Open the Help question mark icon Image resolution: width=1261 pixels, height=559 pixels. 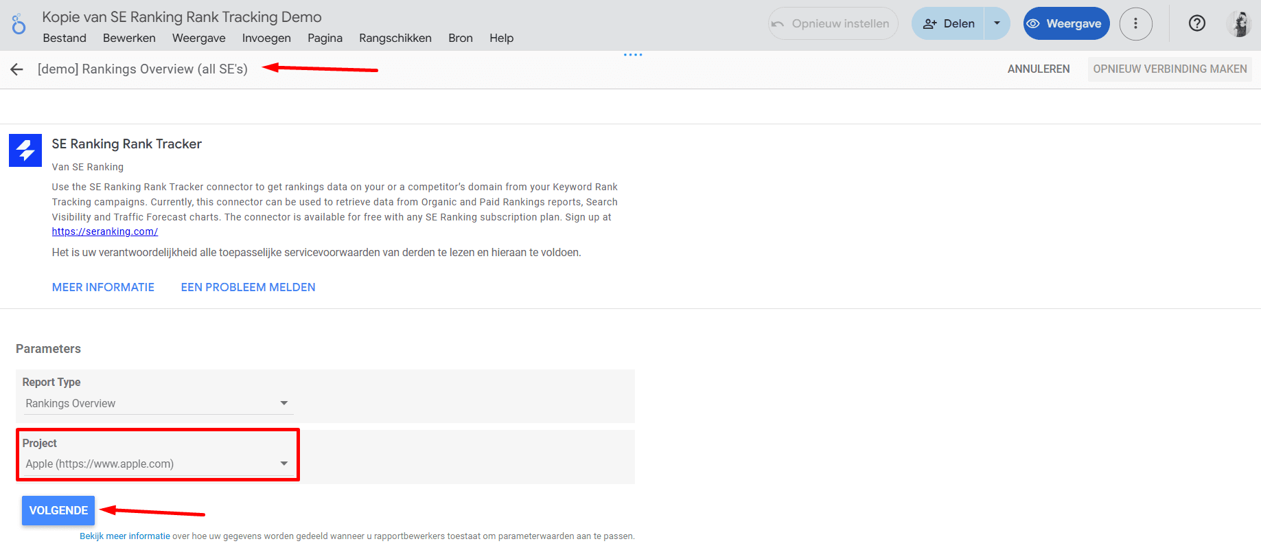click(x=1197, y=23)
